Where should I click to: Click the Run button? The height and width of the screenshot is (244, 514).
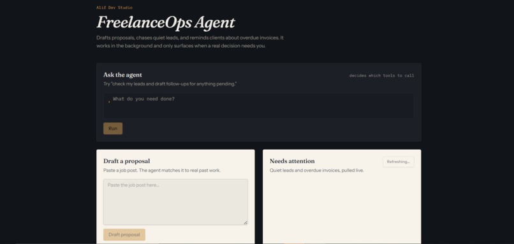pos(113,129)
